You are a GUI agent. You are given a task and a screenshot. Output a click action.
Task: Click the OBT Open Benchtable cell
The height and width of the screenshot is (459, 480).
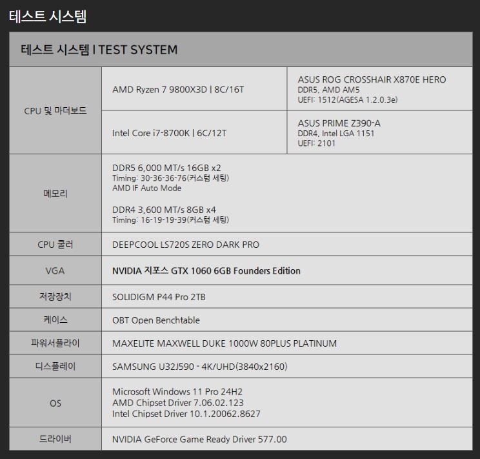pyautogui.click(x=156, y=320)
